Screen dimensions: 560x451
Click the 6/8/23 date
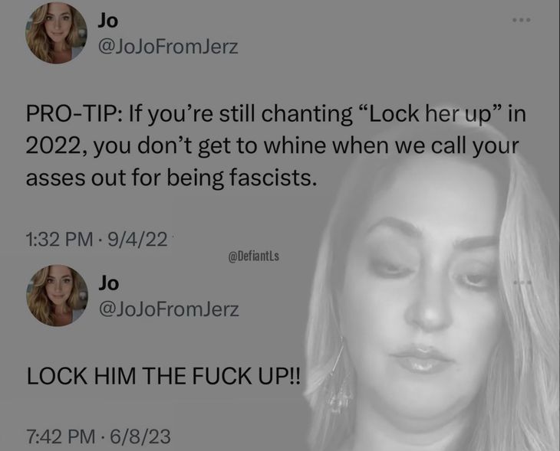click(140, 436)
